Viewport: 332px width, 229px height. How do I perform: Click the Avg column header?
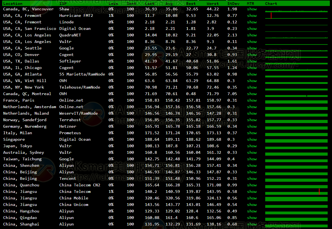click(169, 4)
